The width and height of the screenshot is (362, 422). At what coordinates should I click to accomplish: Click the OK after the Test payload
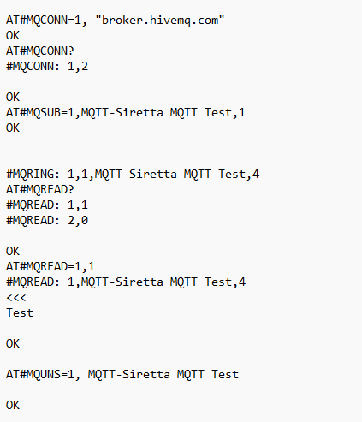tap(13, 344)
